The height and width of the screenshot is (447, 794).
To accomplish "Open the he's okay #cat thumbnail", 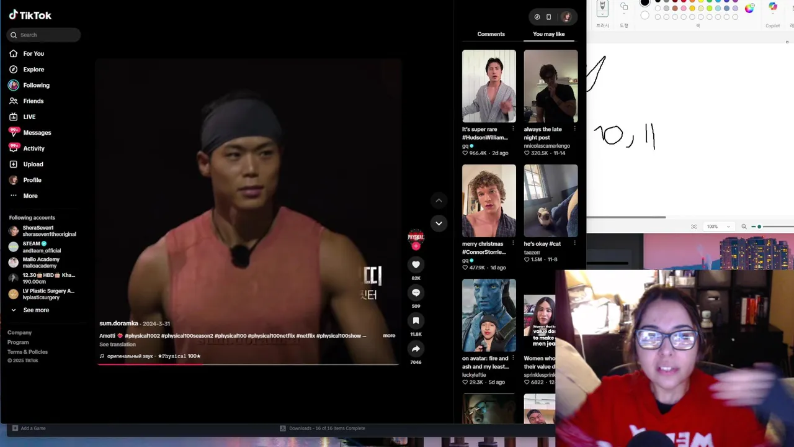I will tap(551, 201).
